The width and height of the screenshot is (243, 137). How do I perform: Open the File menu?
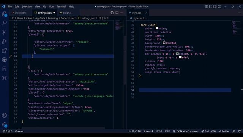10,6
